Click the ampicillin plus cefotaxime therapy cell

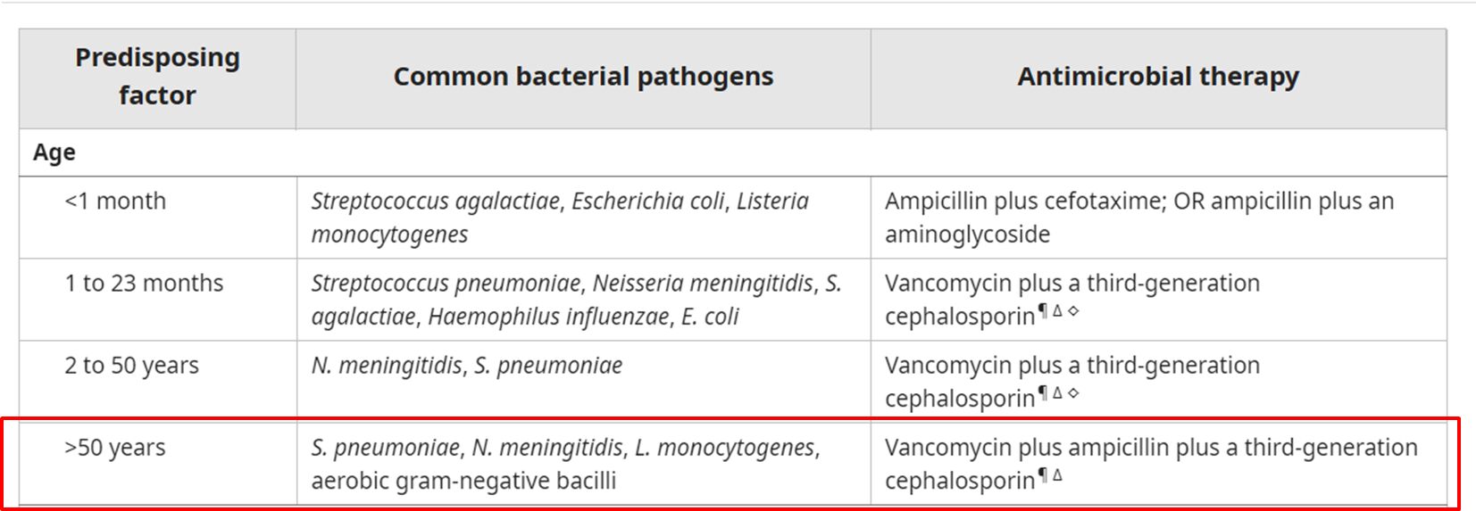coord(1138,218)
